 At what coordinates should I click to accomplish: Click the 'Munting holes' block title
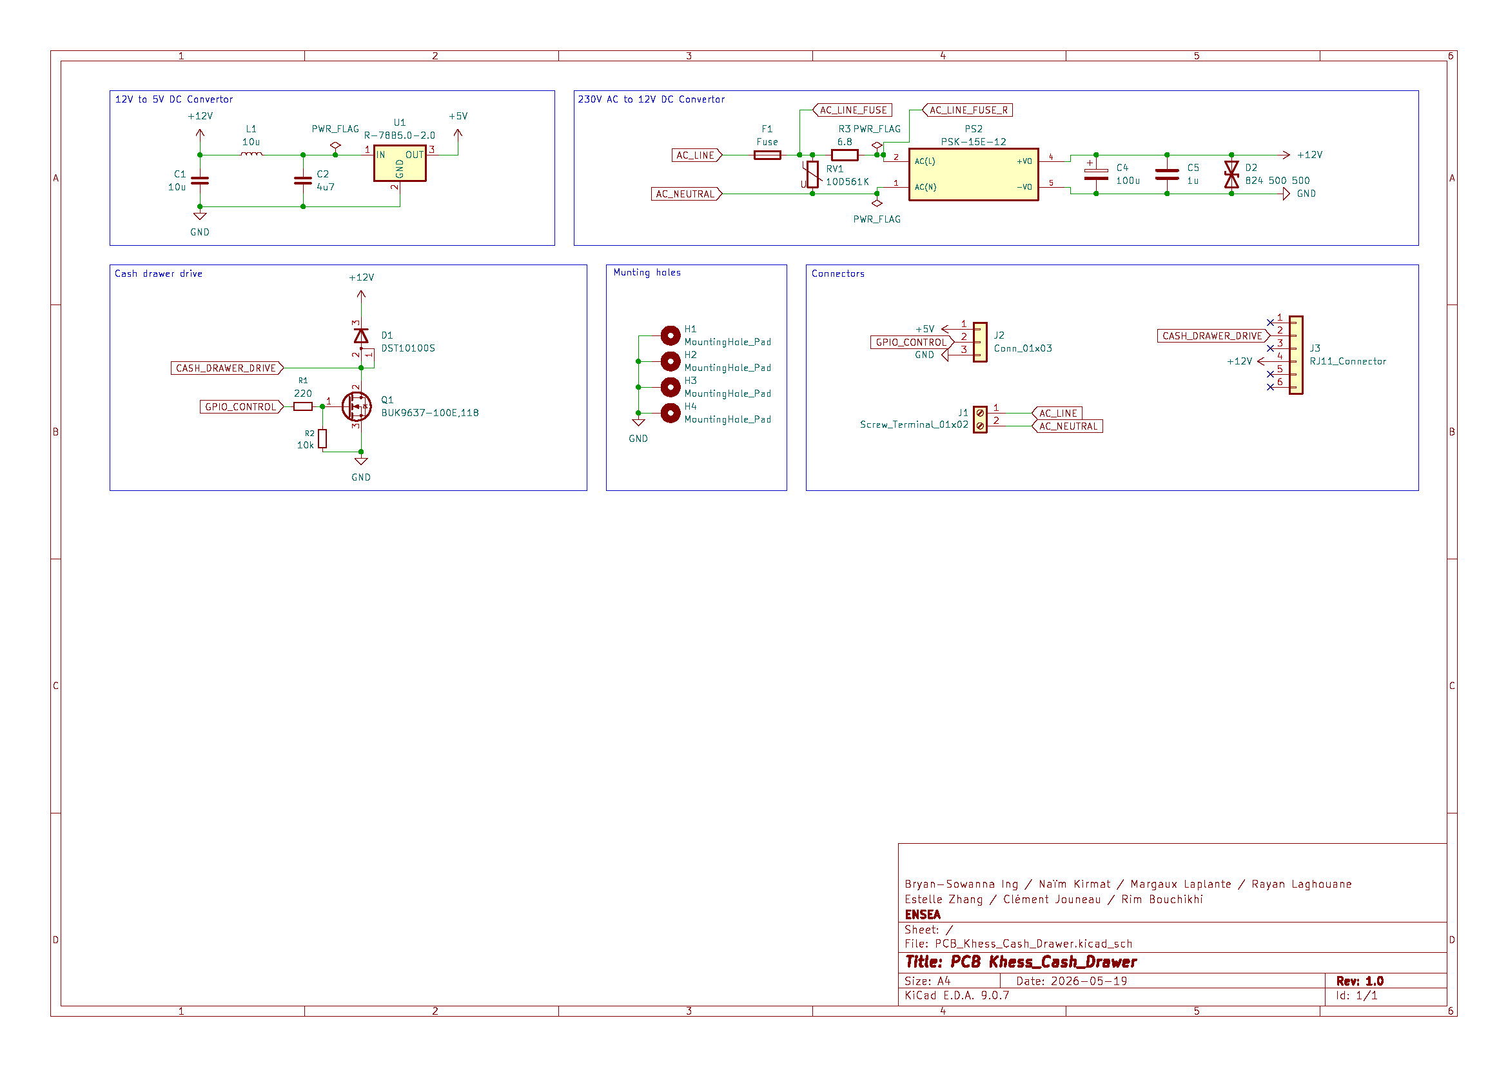[647, 272]
